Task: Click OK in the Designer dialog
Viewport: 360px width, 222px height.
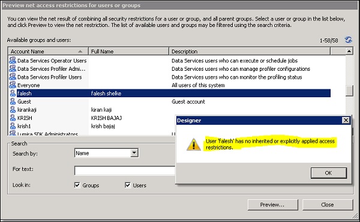Action: 329,173
